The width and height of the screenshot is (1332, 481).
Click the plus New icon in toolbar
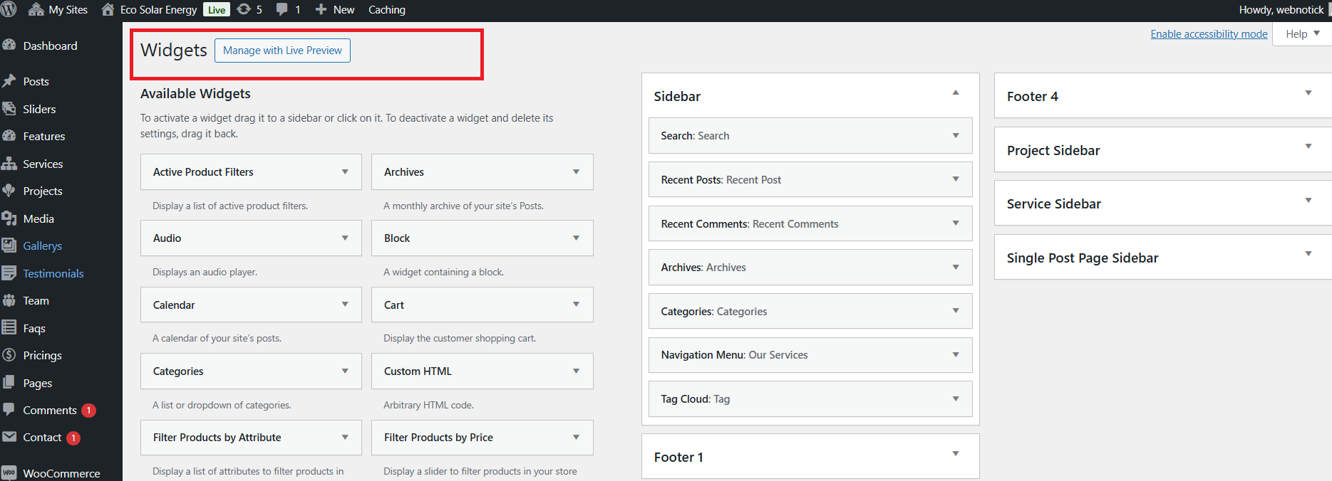click(321, 9)
